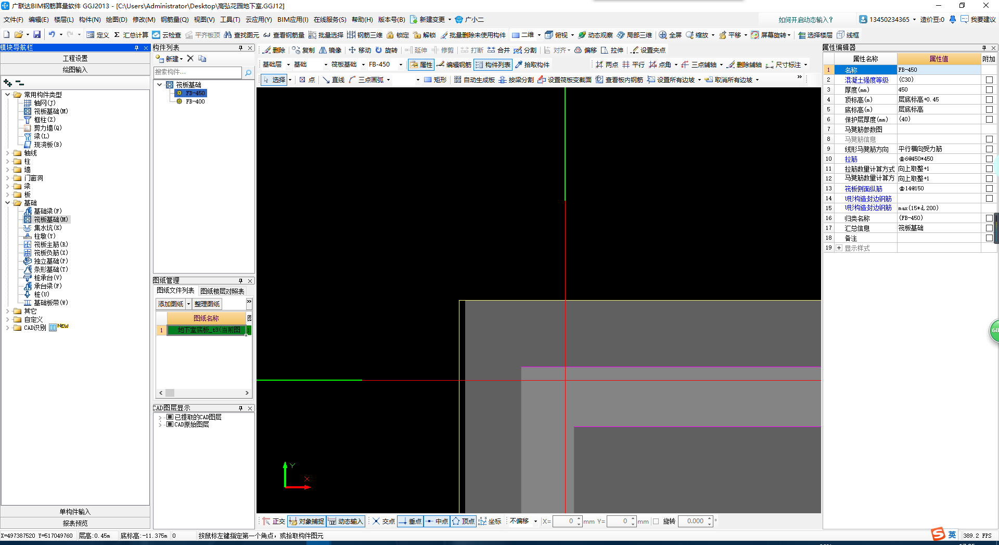
Task: Select the 直线 line drawing tool
Action: (x=334, y=80)
